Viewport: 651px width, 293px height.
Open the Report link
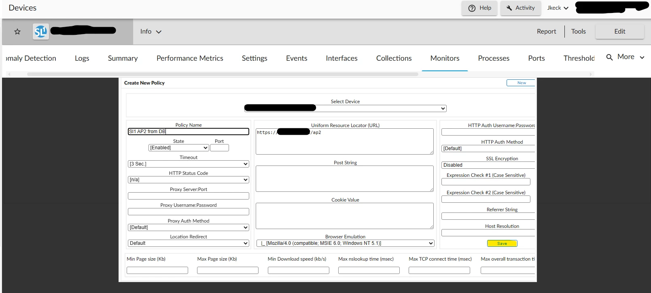pos(546,32)
